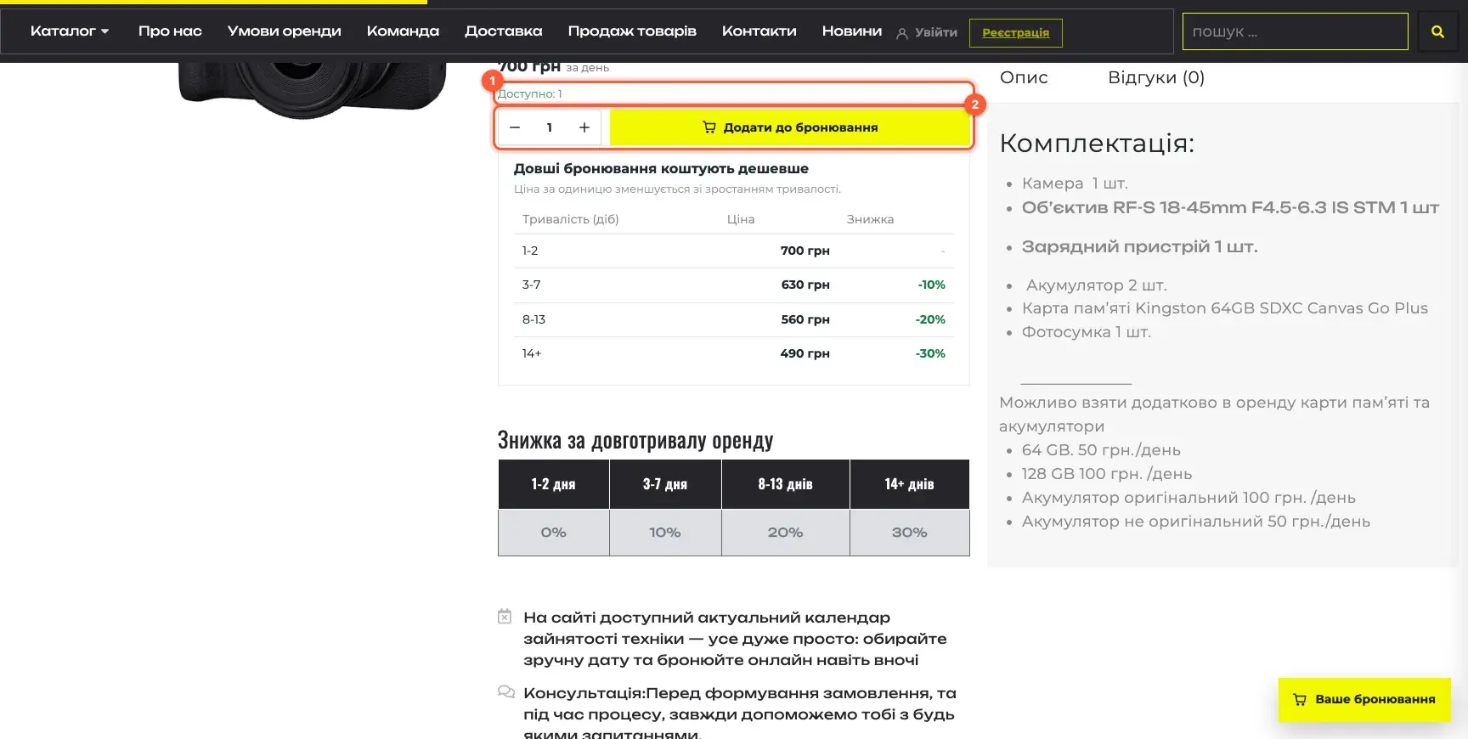Screen dimensions: 1468x739
Task: Increase quantity with the plus button
Action: click(x=584, y=127)
